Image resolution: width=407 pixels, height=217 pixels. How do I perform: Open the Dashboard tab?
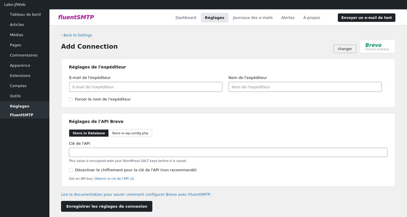coord(186,18)
